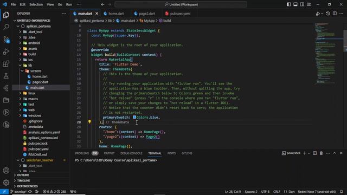Image resolution: width=347 pixels, height=195 pixels.
Task: Toggle secondary side bar layout button
Action: tap(302, 4)
